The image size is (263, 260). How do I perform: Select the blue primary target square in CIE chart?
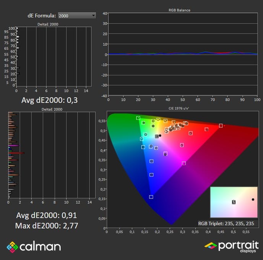pyautogui.click(x=151, y=197)
